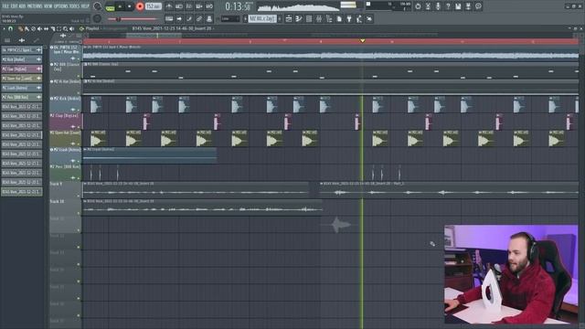Image resolution: width=585 pixels, height=329 pixels.
Task: Open clip menu of Track 10 audio clip
Action: pos(85,201)
